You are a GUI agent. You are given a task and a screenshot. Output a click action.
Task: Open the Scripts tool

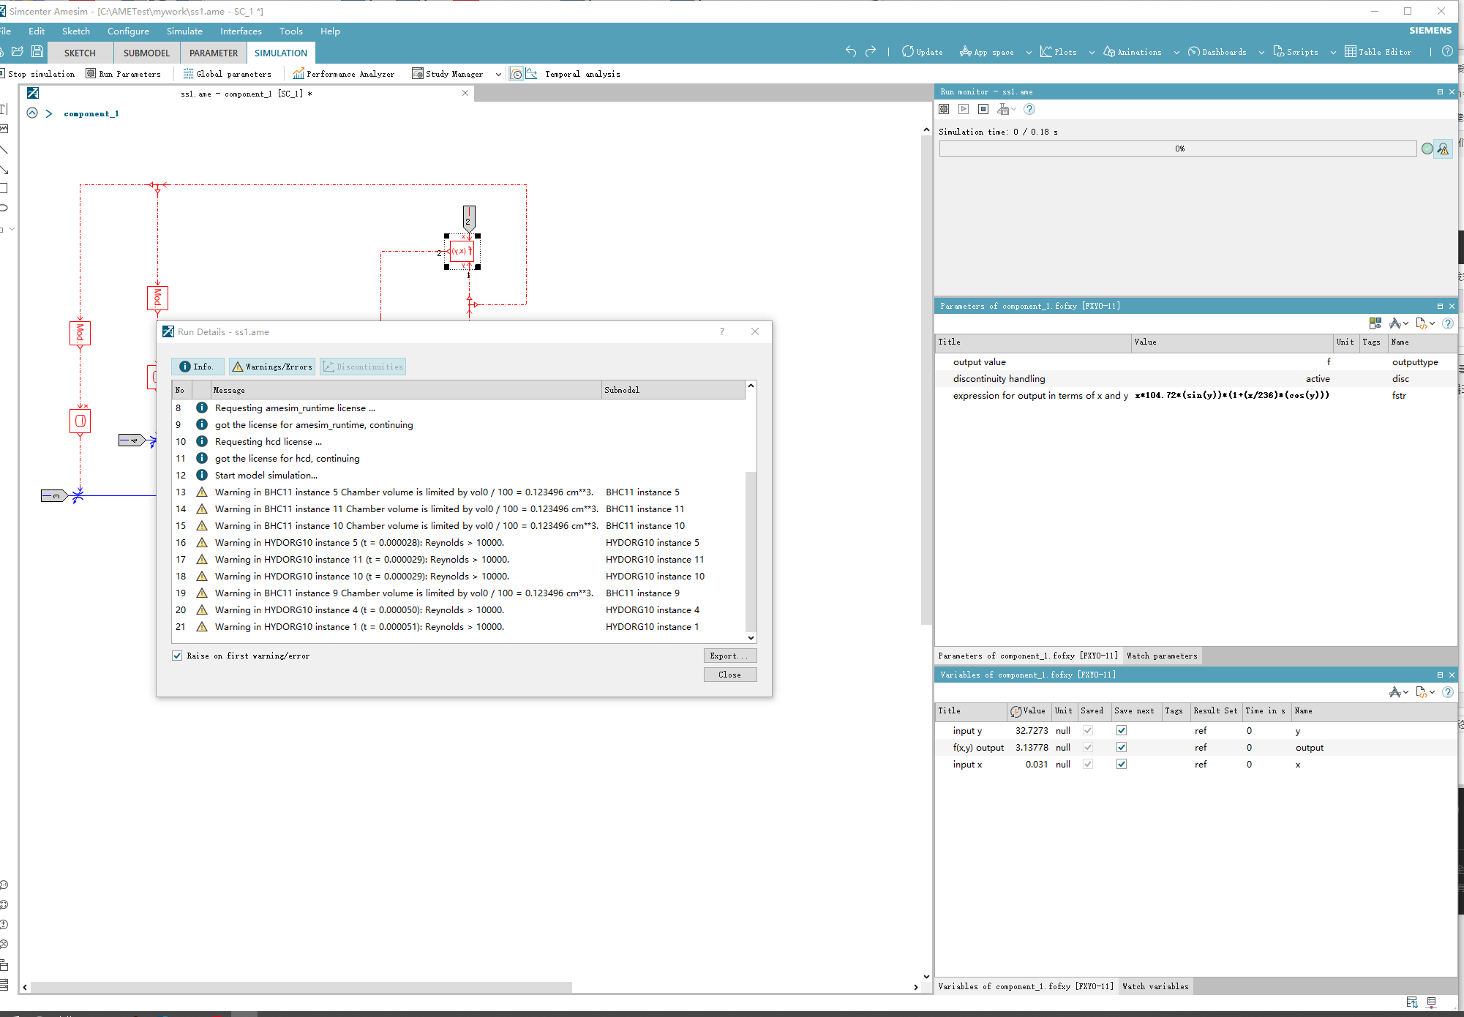(1296, 52)
